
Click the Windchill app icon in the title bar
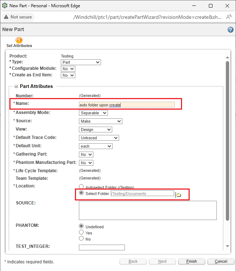pyautogui.click(x=5, y=5)
